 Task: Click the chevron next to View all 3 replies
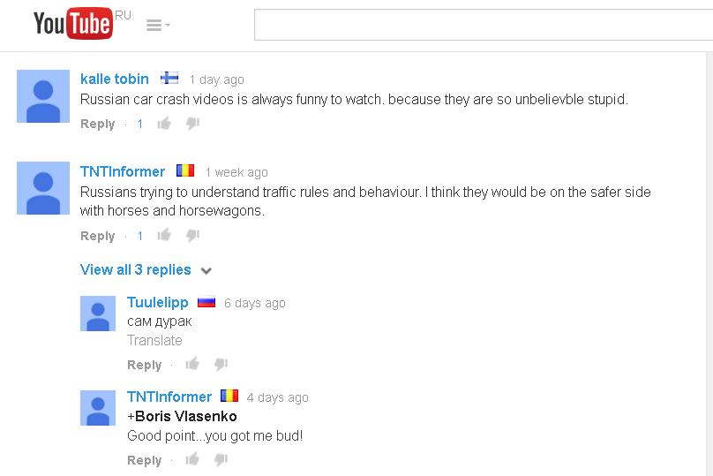(x=206, y=271)
